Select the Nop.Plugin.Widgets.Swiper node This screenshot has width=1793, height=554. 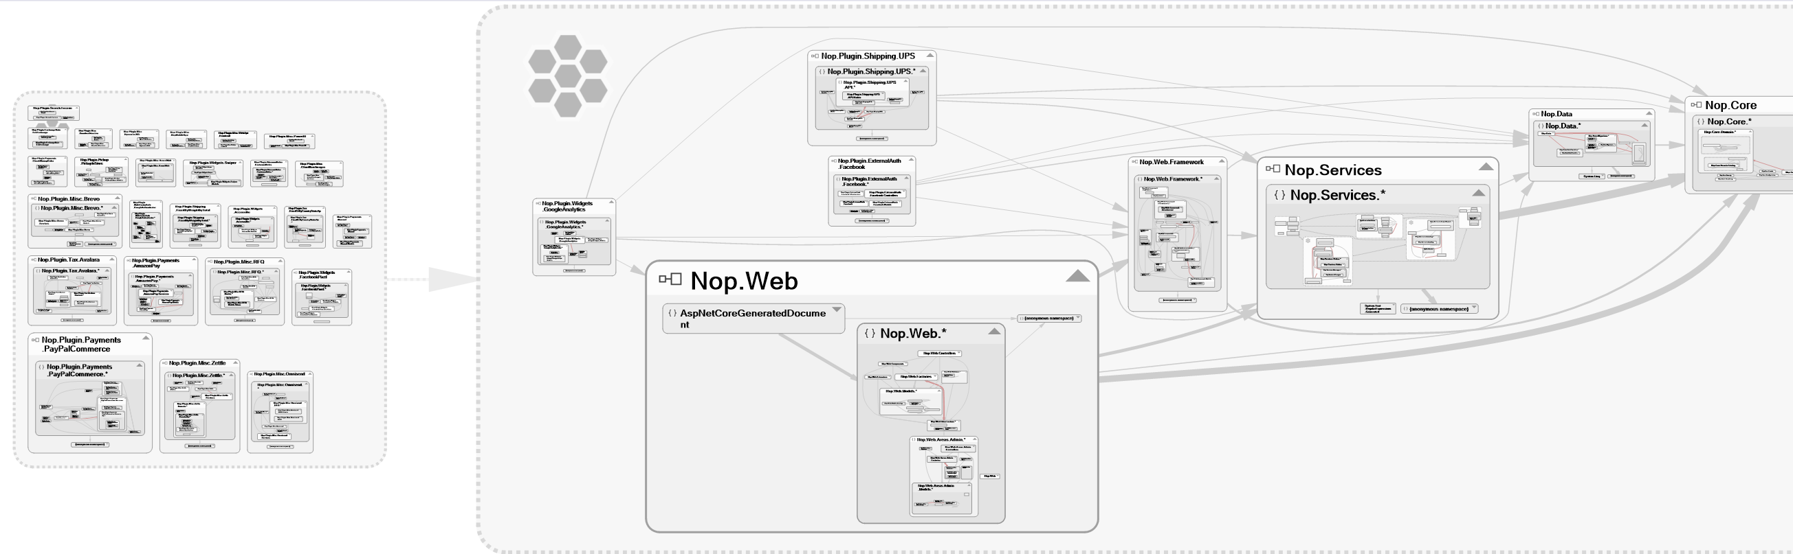point(213,173)
